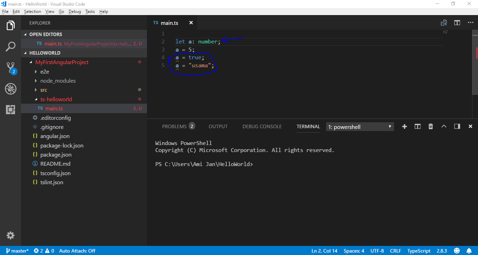This screenshot has height=255, width=478.
Task: Maximize the panel size
Action: click(444, 126)
